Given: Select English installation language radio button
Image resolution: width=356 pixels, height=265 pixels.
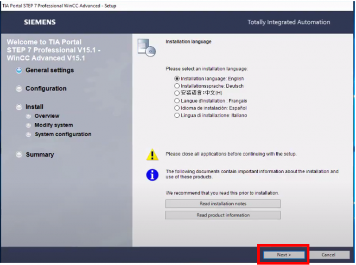Looking at the screenshot, I should tap(177, 79).
